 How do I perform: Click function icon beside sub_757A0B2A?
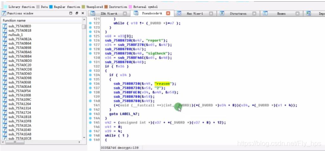5,39
